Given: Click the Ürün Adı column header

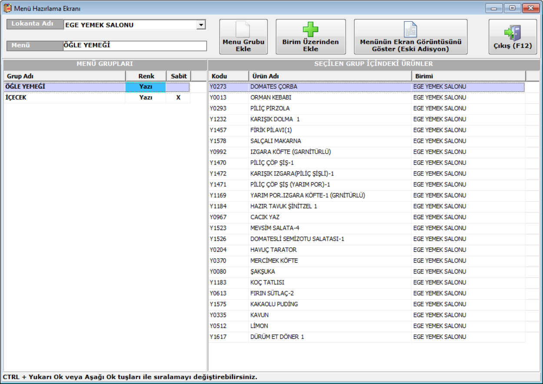Looking at the screenshot, I should tap(329, 76).
